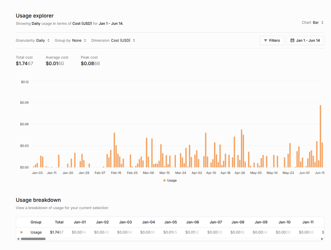Open the Chart type Bar dropdown
This screenshot has width=331, height=250.
tap(318, 23)
